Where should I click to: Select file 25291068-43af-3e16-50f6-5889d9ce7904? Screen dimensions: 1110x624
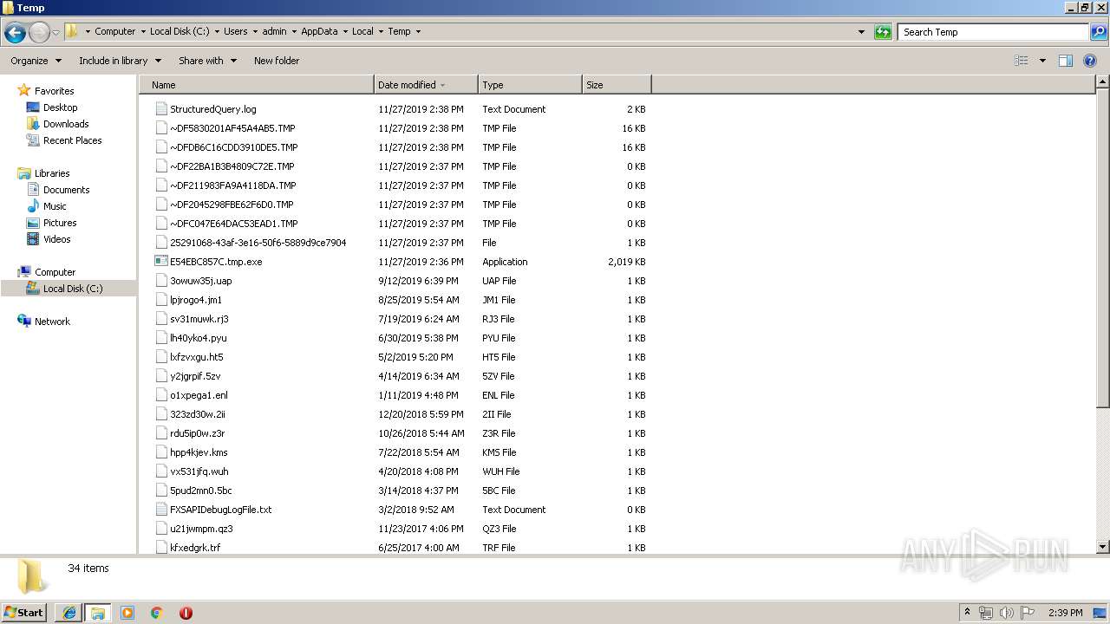coord(258,243)
